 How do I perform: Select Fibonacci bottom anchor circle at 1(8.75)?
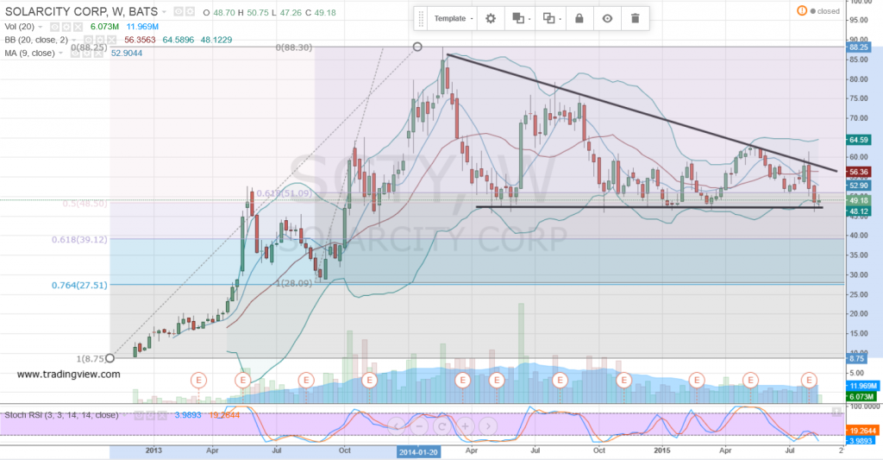(110, 358)
